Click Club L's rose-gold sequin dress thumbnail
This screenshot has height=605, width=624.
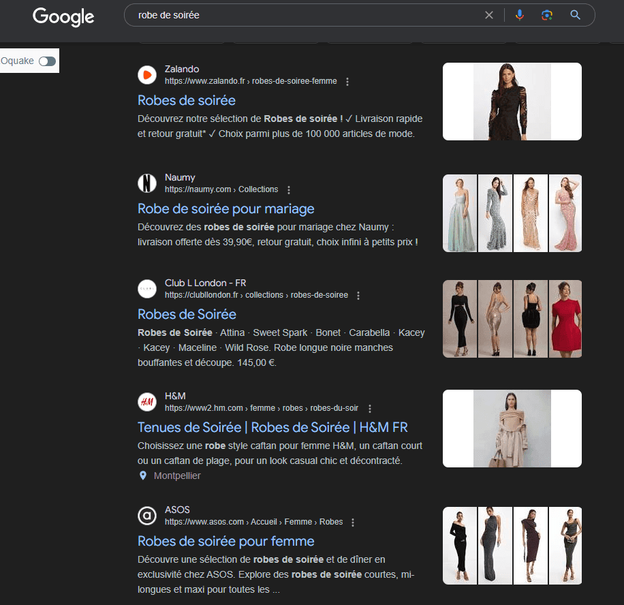tap(495, 319)
